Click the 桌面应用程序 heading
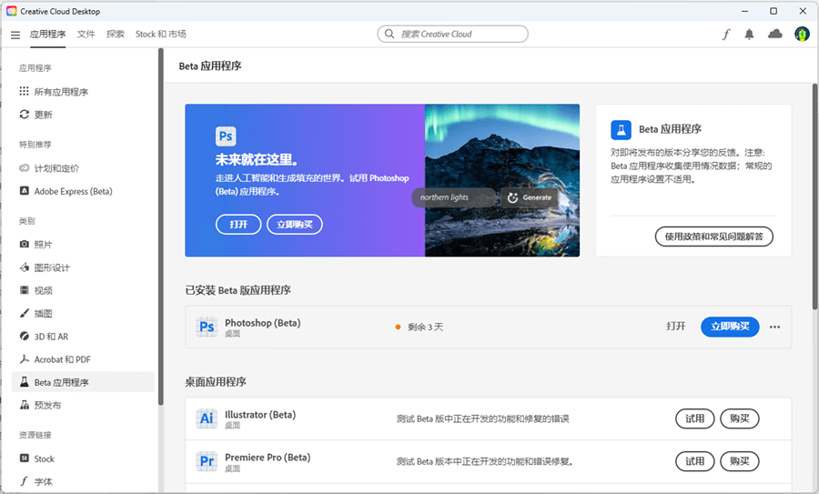The width and height of the screenshot is (819, 494). [215, 382]
